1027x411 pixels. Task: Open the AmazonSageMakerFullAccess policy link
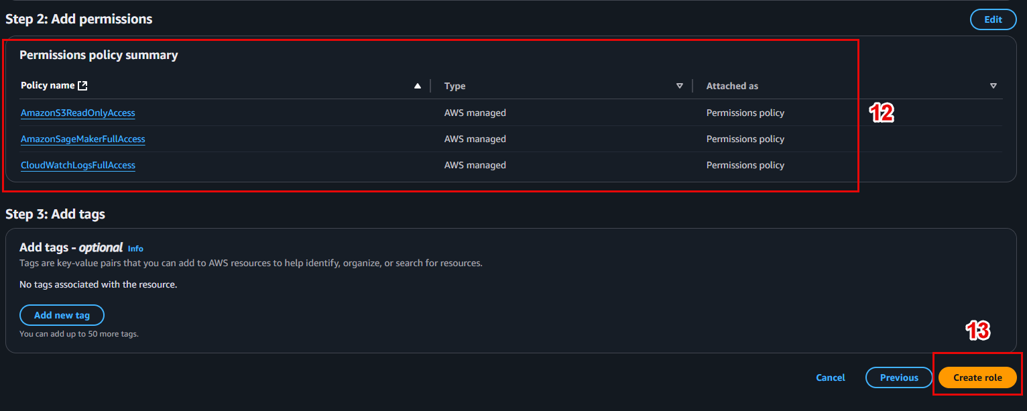tap(83, 139)
